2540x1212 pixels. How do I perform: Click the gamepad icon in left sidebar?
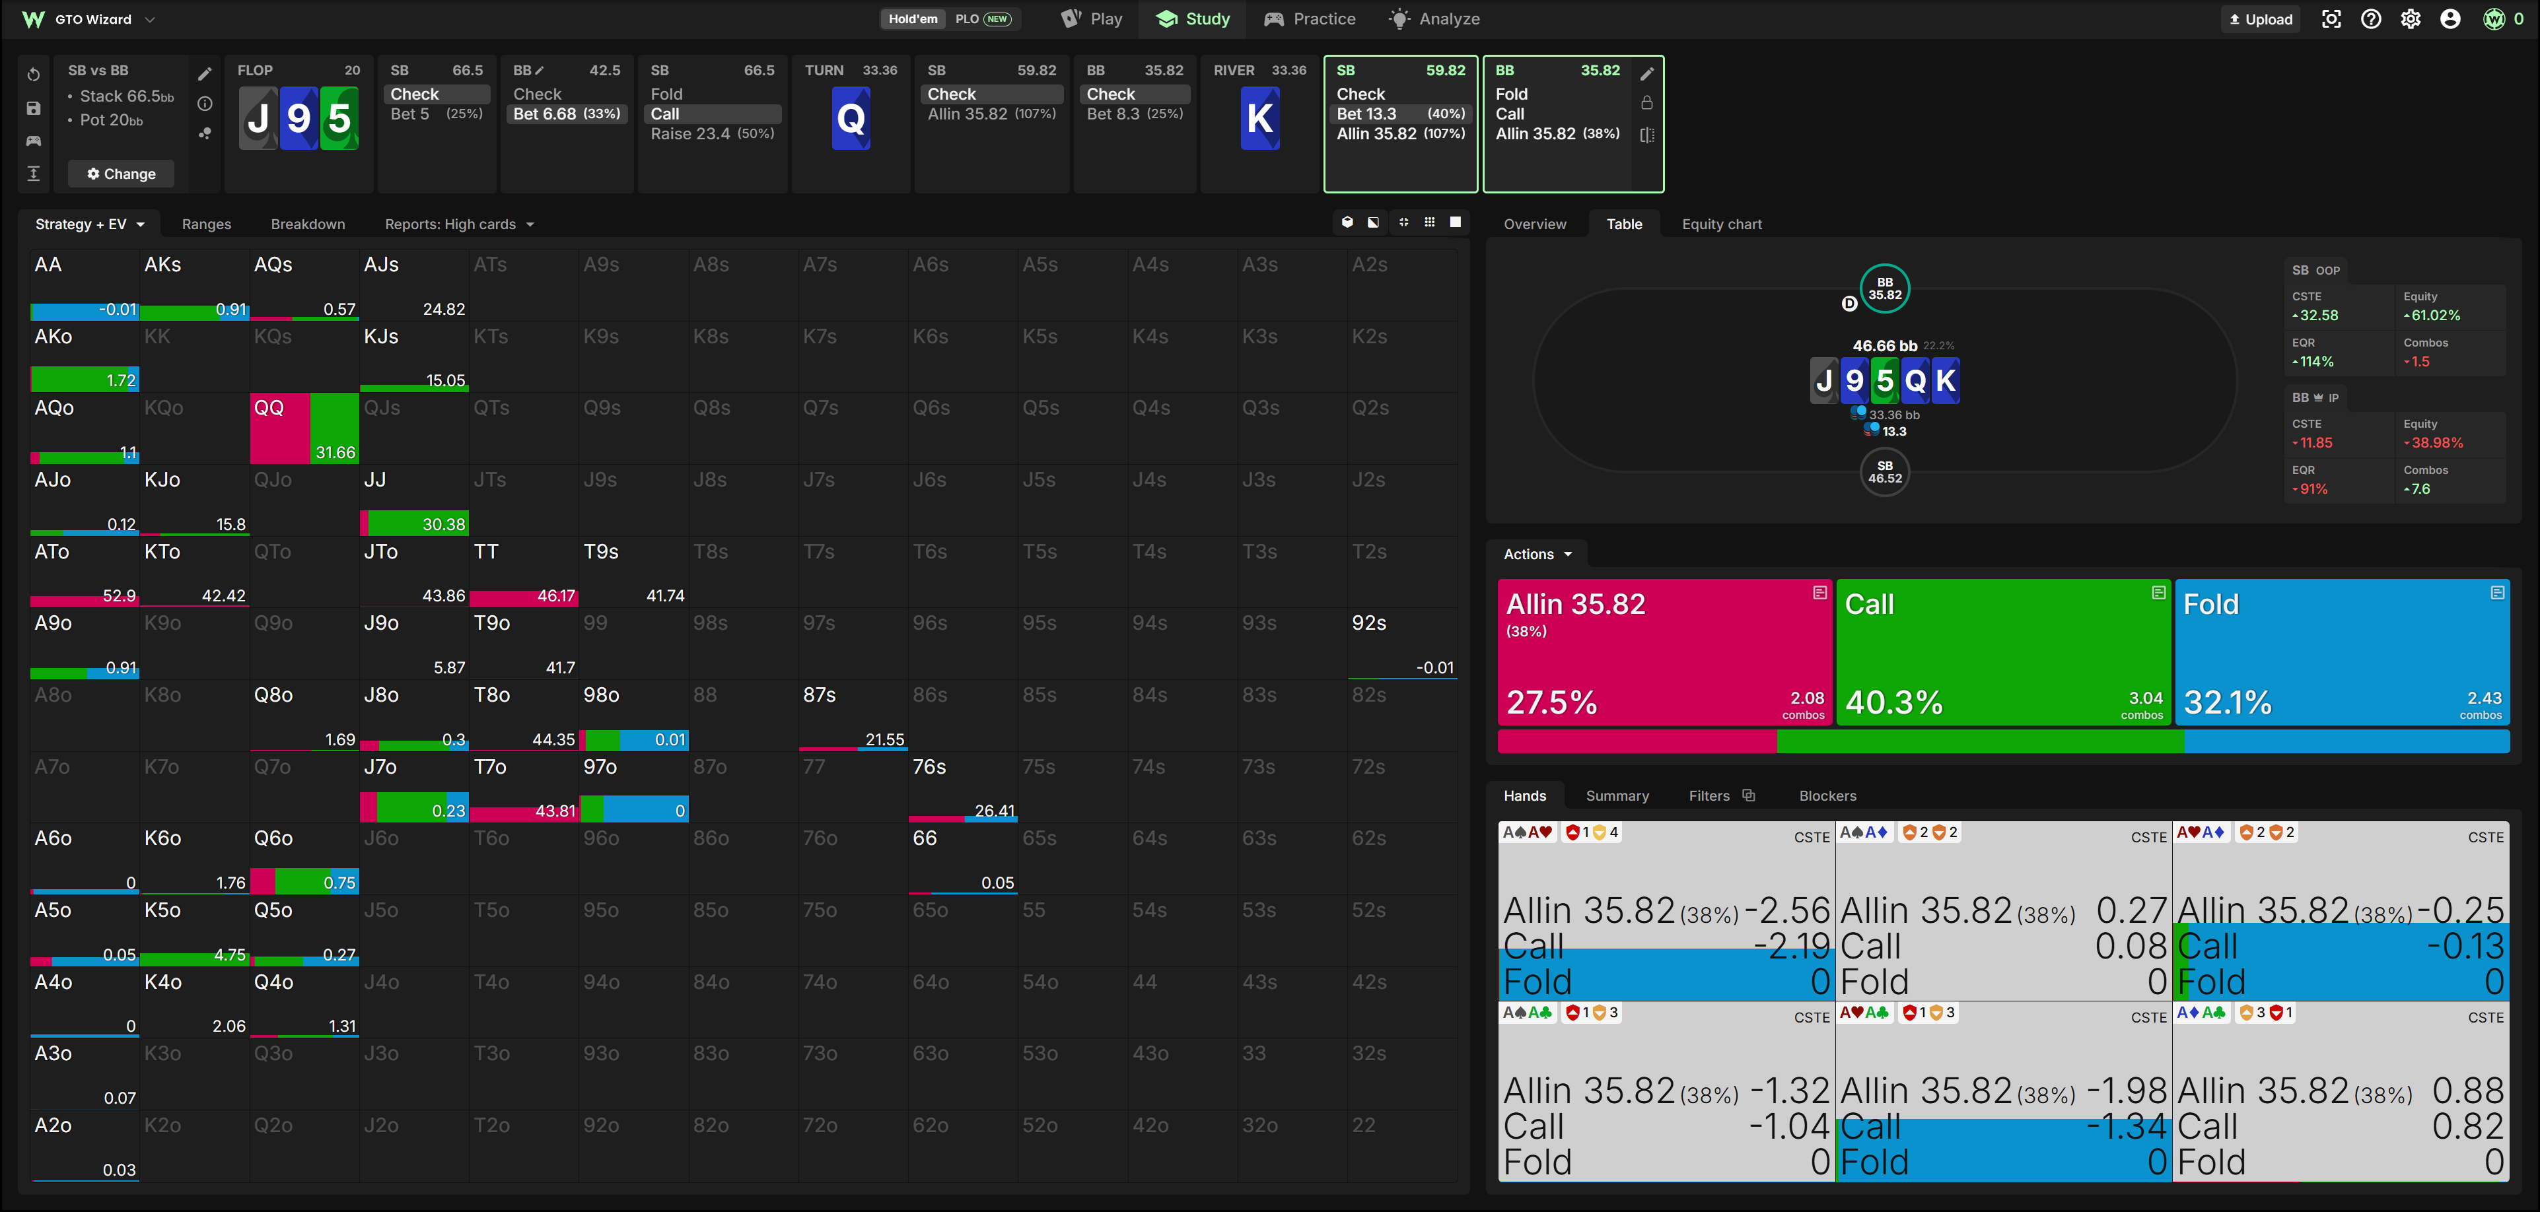point(34,141)
